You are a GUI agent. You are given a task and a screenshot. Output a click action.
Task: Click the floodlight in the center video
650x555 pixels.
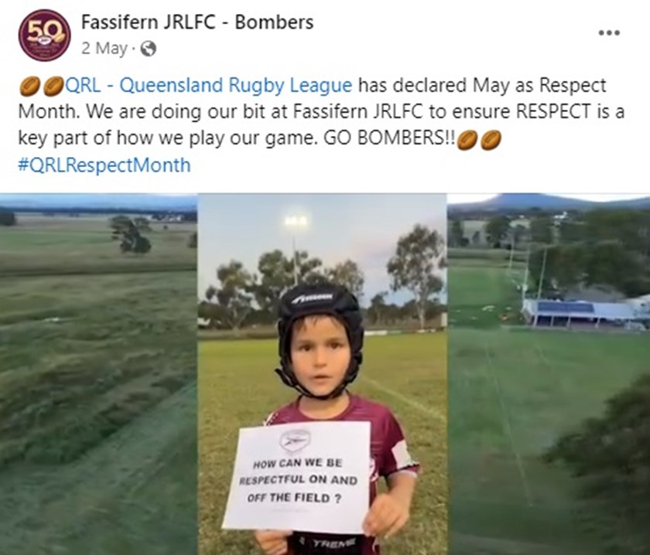295,223
